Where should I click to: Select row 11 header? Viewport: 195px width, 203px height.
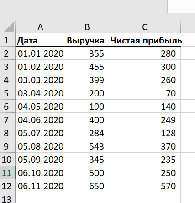[x=8, y=172]
